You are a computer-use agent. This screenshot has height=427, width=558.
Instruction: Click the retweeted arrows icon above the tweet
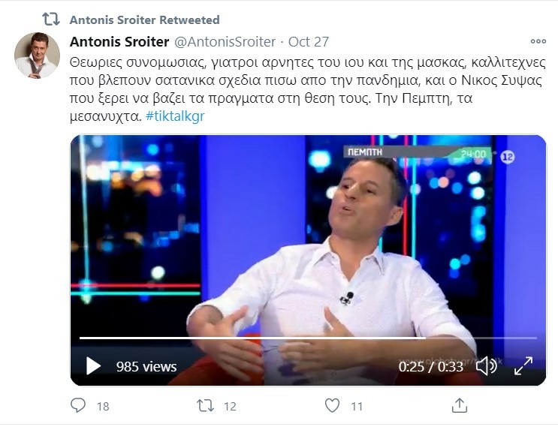click(x=50, y=20)
